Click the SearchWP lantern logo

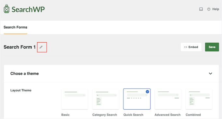pyautogui.click(x=7, y=9)
